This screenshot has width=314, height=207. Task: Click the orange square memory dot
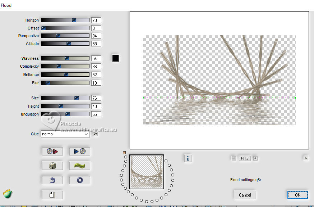tap(124, 153)
